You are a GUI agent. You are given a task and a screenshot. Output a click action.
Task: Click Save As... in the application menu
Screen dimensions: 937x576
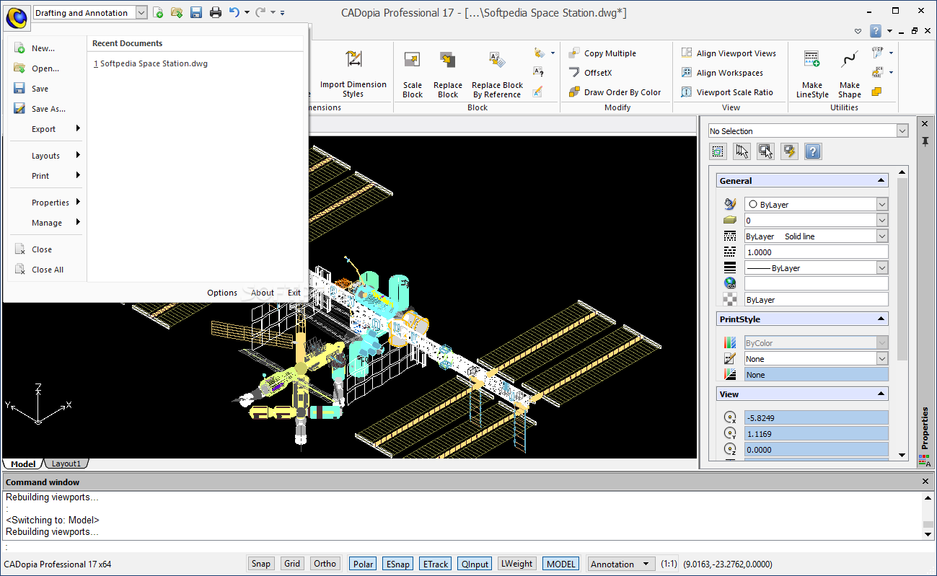point(48,109)
